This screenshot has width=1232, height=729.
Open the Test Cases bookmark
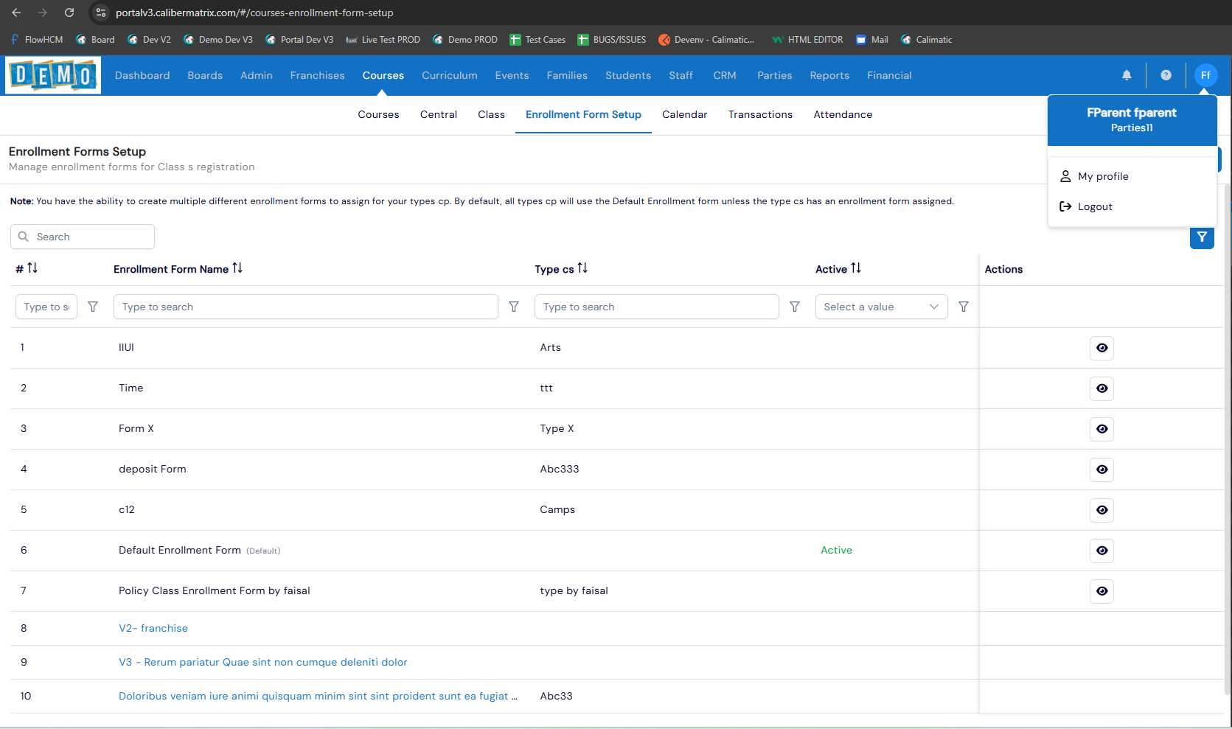(x=537, y=40)
